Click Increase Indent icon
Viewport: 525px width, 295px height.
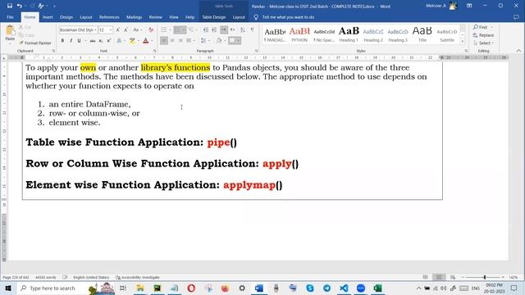[214, 29]
